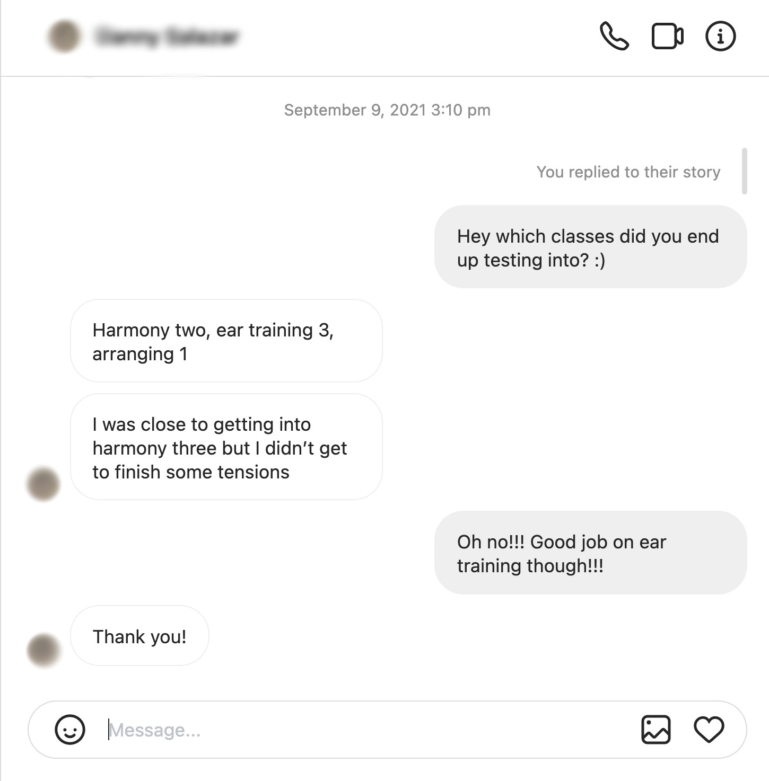The image size is (769, 781).
Task: Open conversation details info icon
Action: [721, 36]
